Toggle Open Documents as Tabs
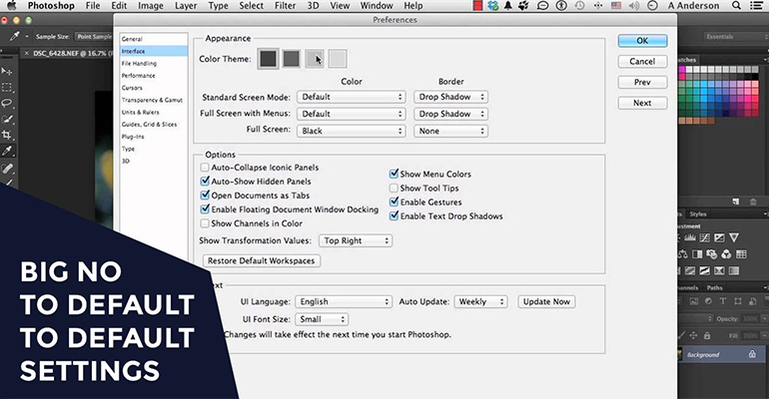Screen dimensions: 769x399 [205, 196]
